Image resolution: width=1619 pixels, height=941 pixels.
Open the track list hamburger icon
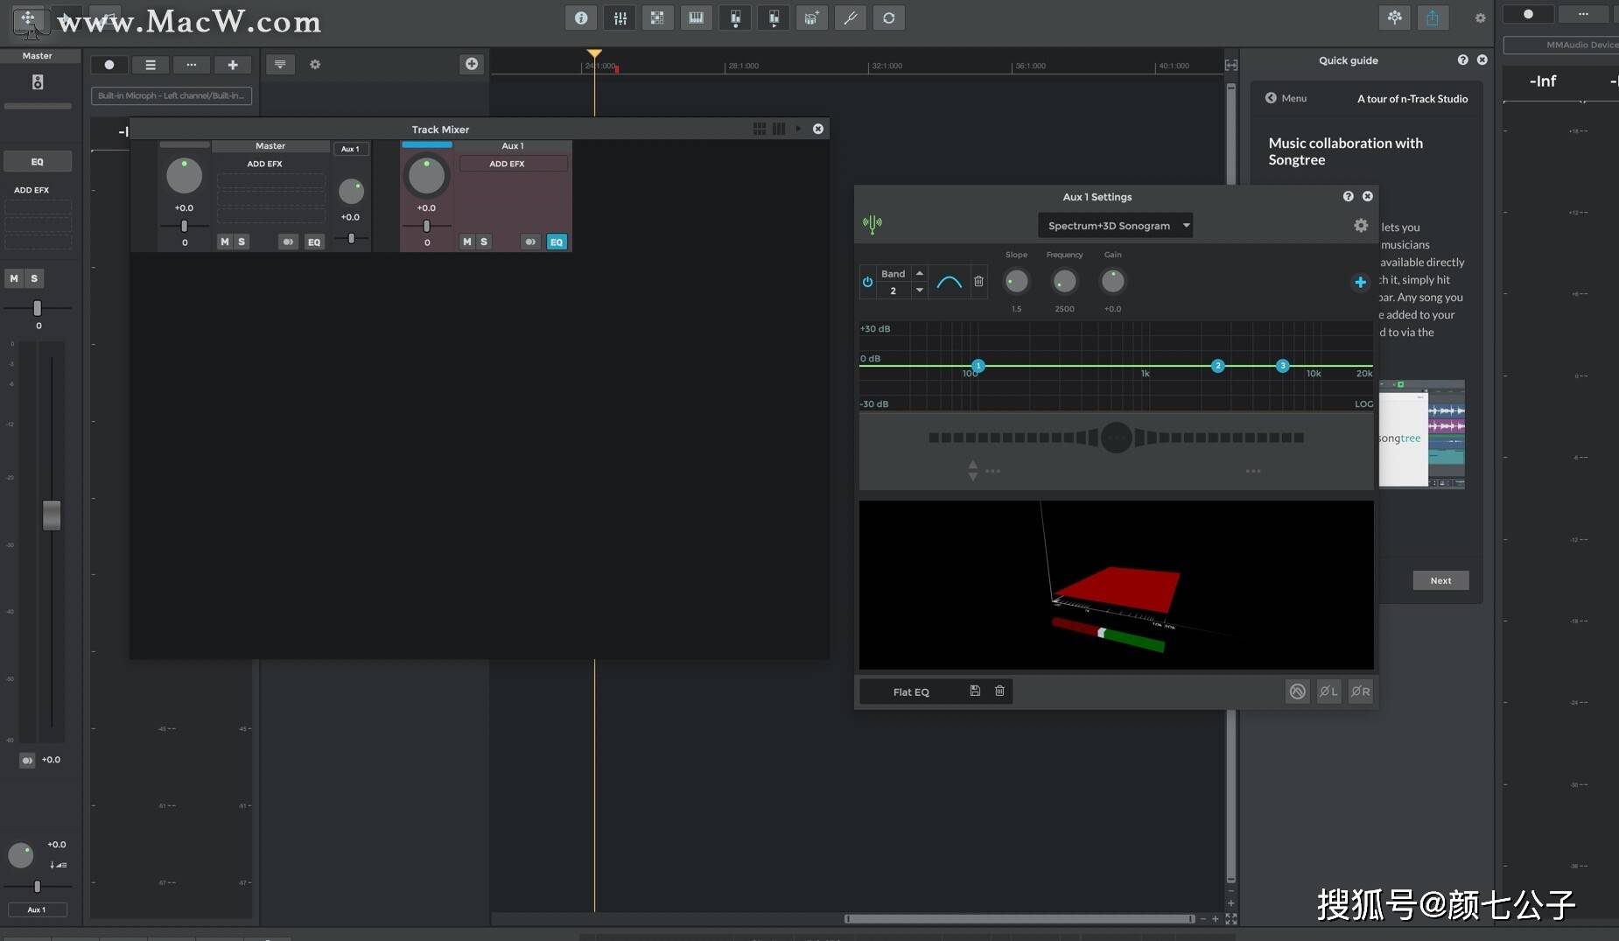(x=151, y=65)
